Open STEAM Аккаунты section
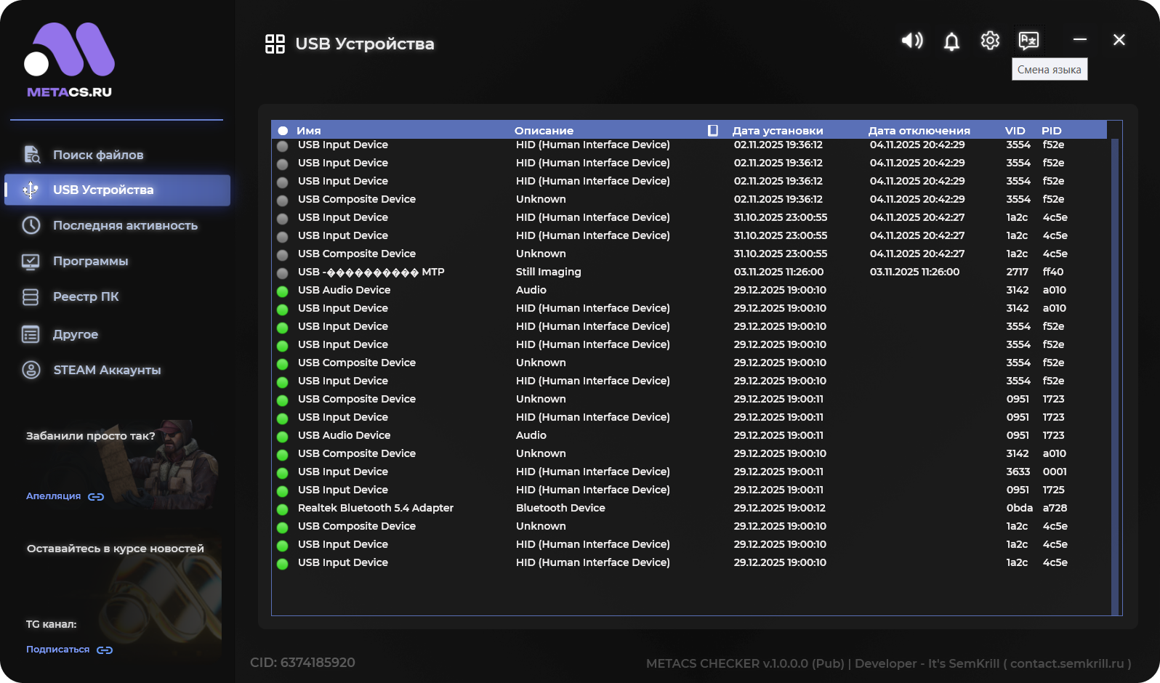 pyautogui.click(x=107, y=370)
